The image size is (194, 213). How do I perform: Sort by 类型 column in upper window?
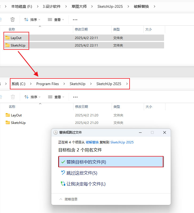117,29
